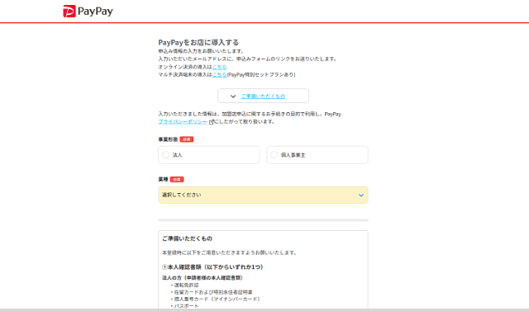529x311 pixels.
Task: Open the multi-payment terminal こちら link
Action: click(219, 75)
